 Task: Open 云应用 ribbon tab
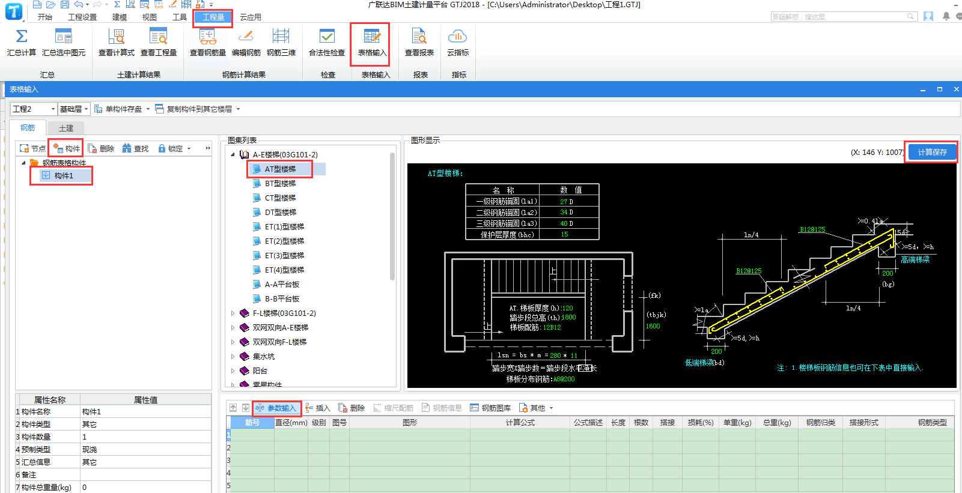251,17
